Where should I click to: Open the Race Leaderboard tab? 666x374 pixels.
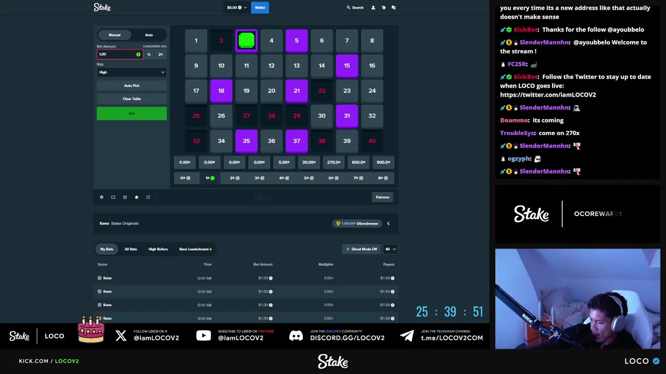click(195, 249)
